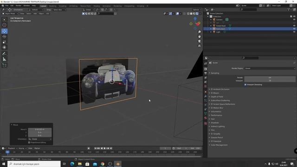Open the Render Engine dropdown
Screen dimensions: 297x167
[x=270, y=68]
